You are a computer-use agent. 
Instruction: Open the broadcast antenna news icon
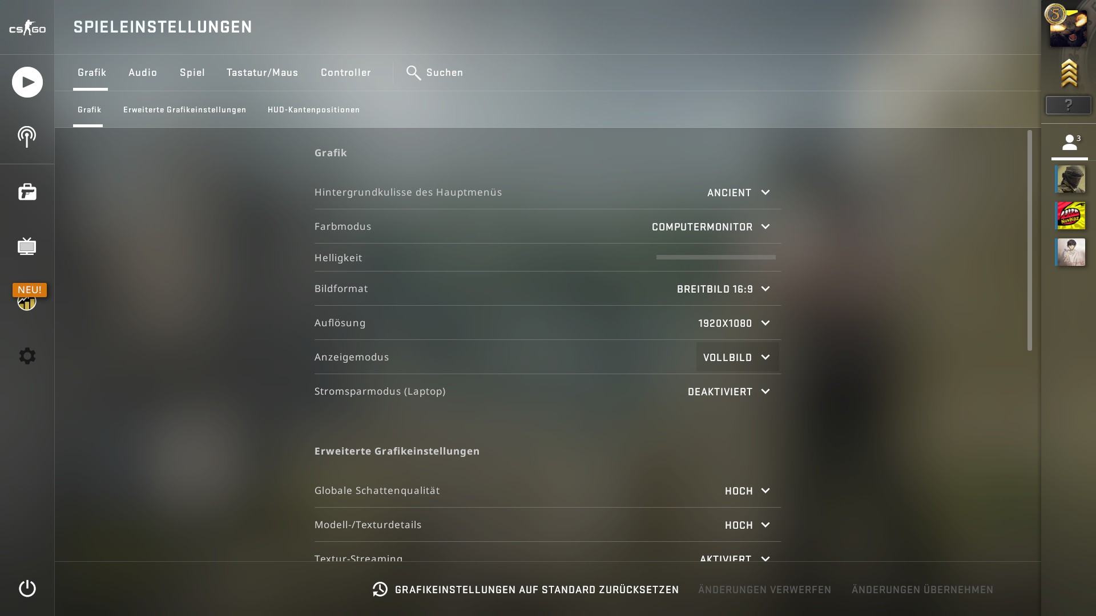27,137
